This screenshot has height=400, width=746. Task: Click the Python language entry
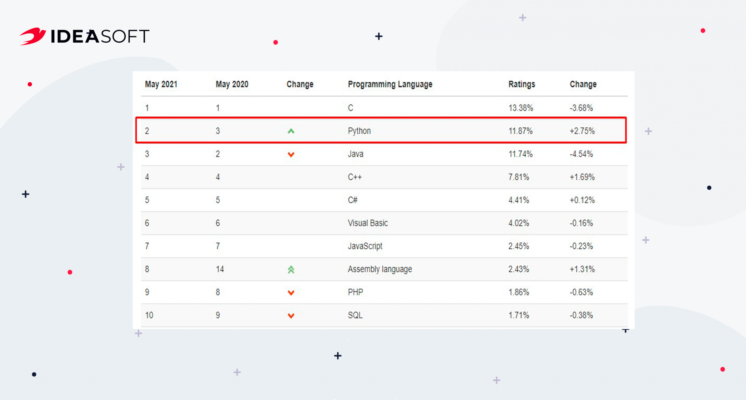360,131
